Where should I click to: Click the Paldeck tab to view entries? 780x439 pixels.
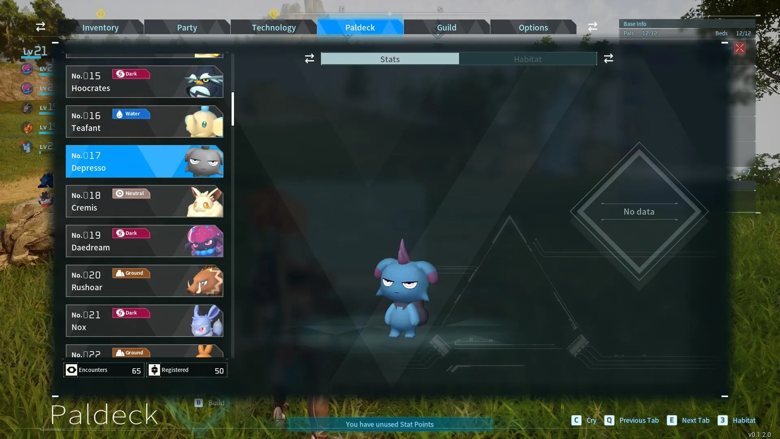(x=360, y=27)
